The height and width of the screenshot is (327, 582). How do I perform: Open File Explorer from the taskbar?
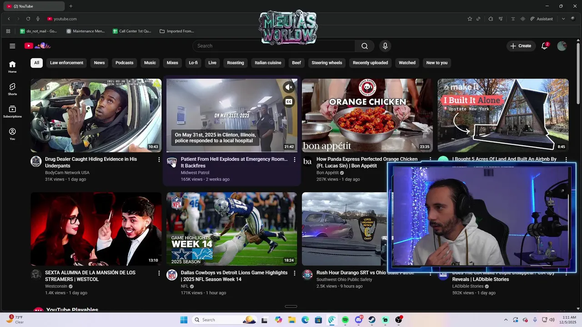pos(291,320)
